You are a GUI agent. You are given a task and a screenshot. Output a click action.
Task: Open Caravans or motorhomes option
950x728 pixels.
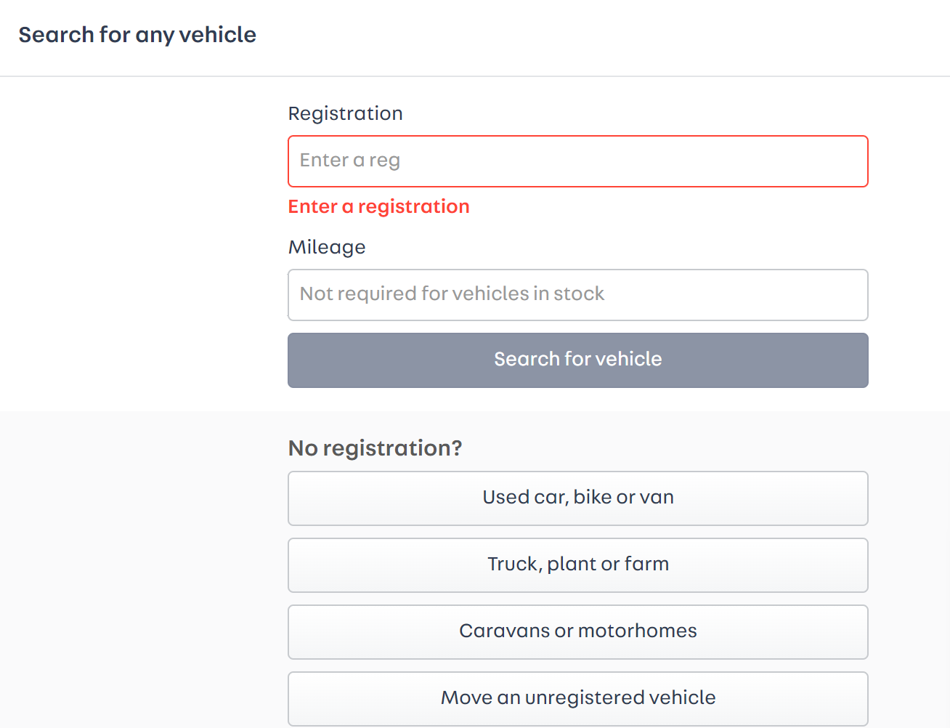click(577, 632)
